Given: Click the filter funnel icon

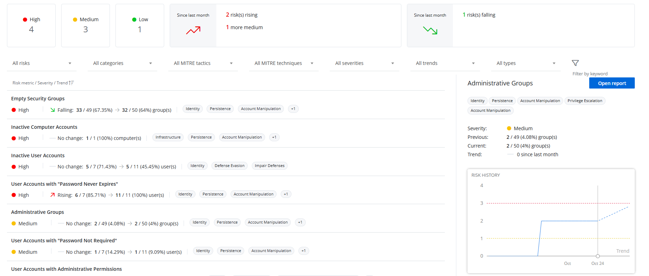Looking at the screenshot, I should 575,63.
